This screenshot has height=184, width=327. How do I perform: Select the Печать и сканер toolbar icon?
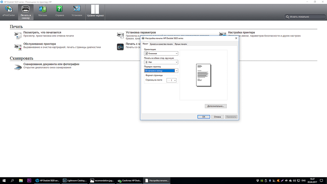pyautogui.click(x=26, y=12)
